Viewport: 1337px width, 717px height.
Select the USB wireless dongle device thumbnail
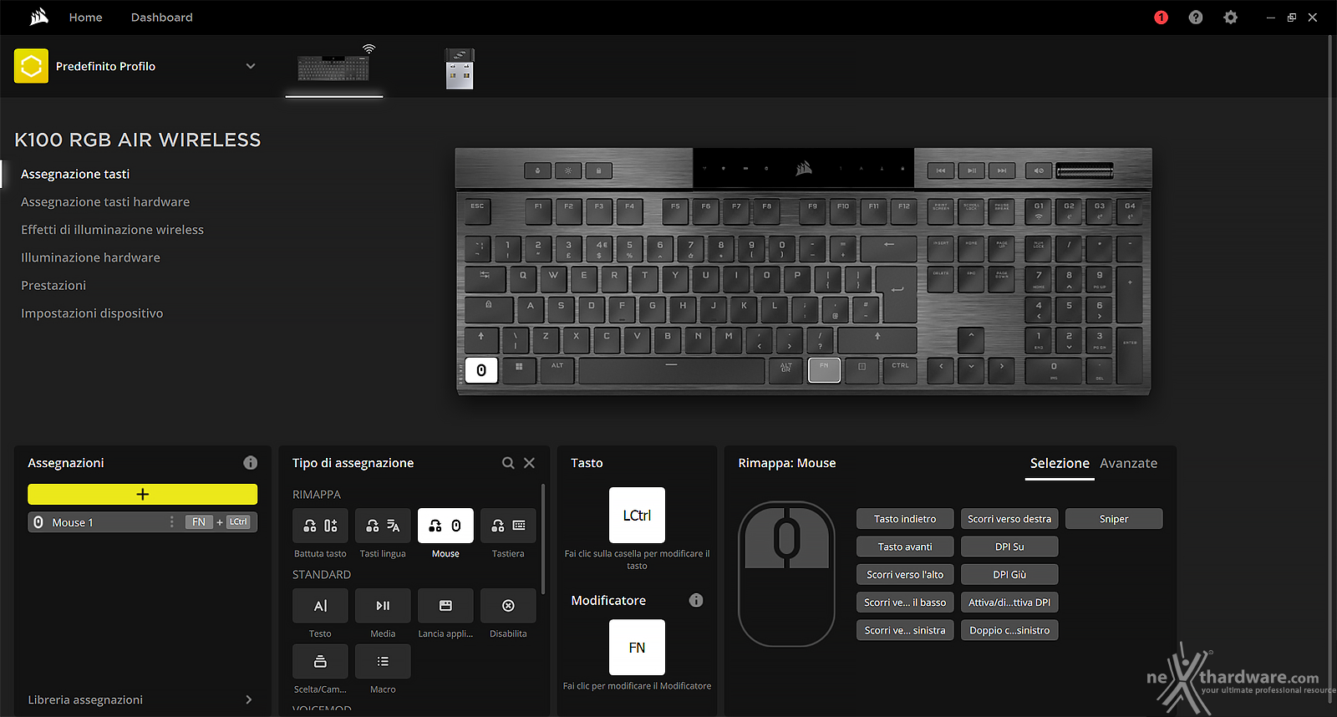click(x=460, y=69)
